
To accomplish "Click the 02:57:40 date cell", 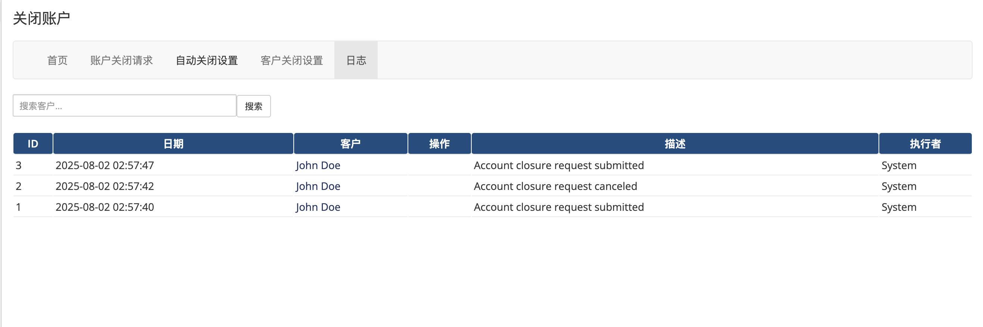I will click(x=104, y=207).
